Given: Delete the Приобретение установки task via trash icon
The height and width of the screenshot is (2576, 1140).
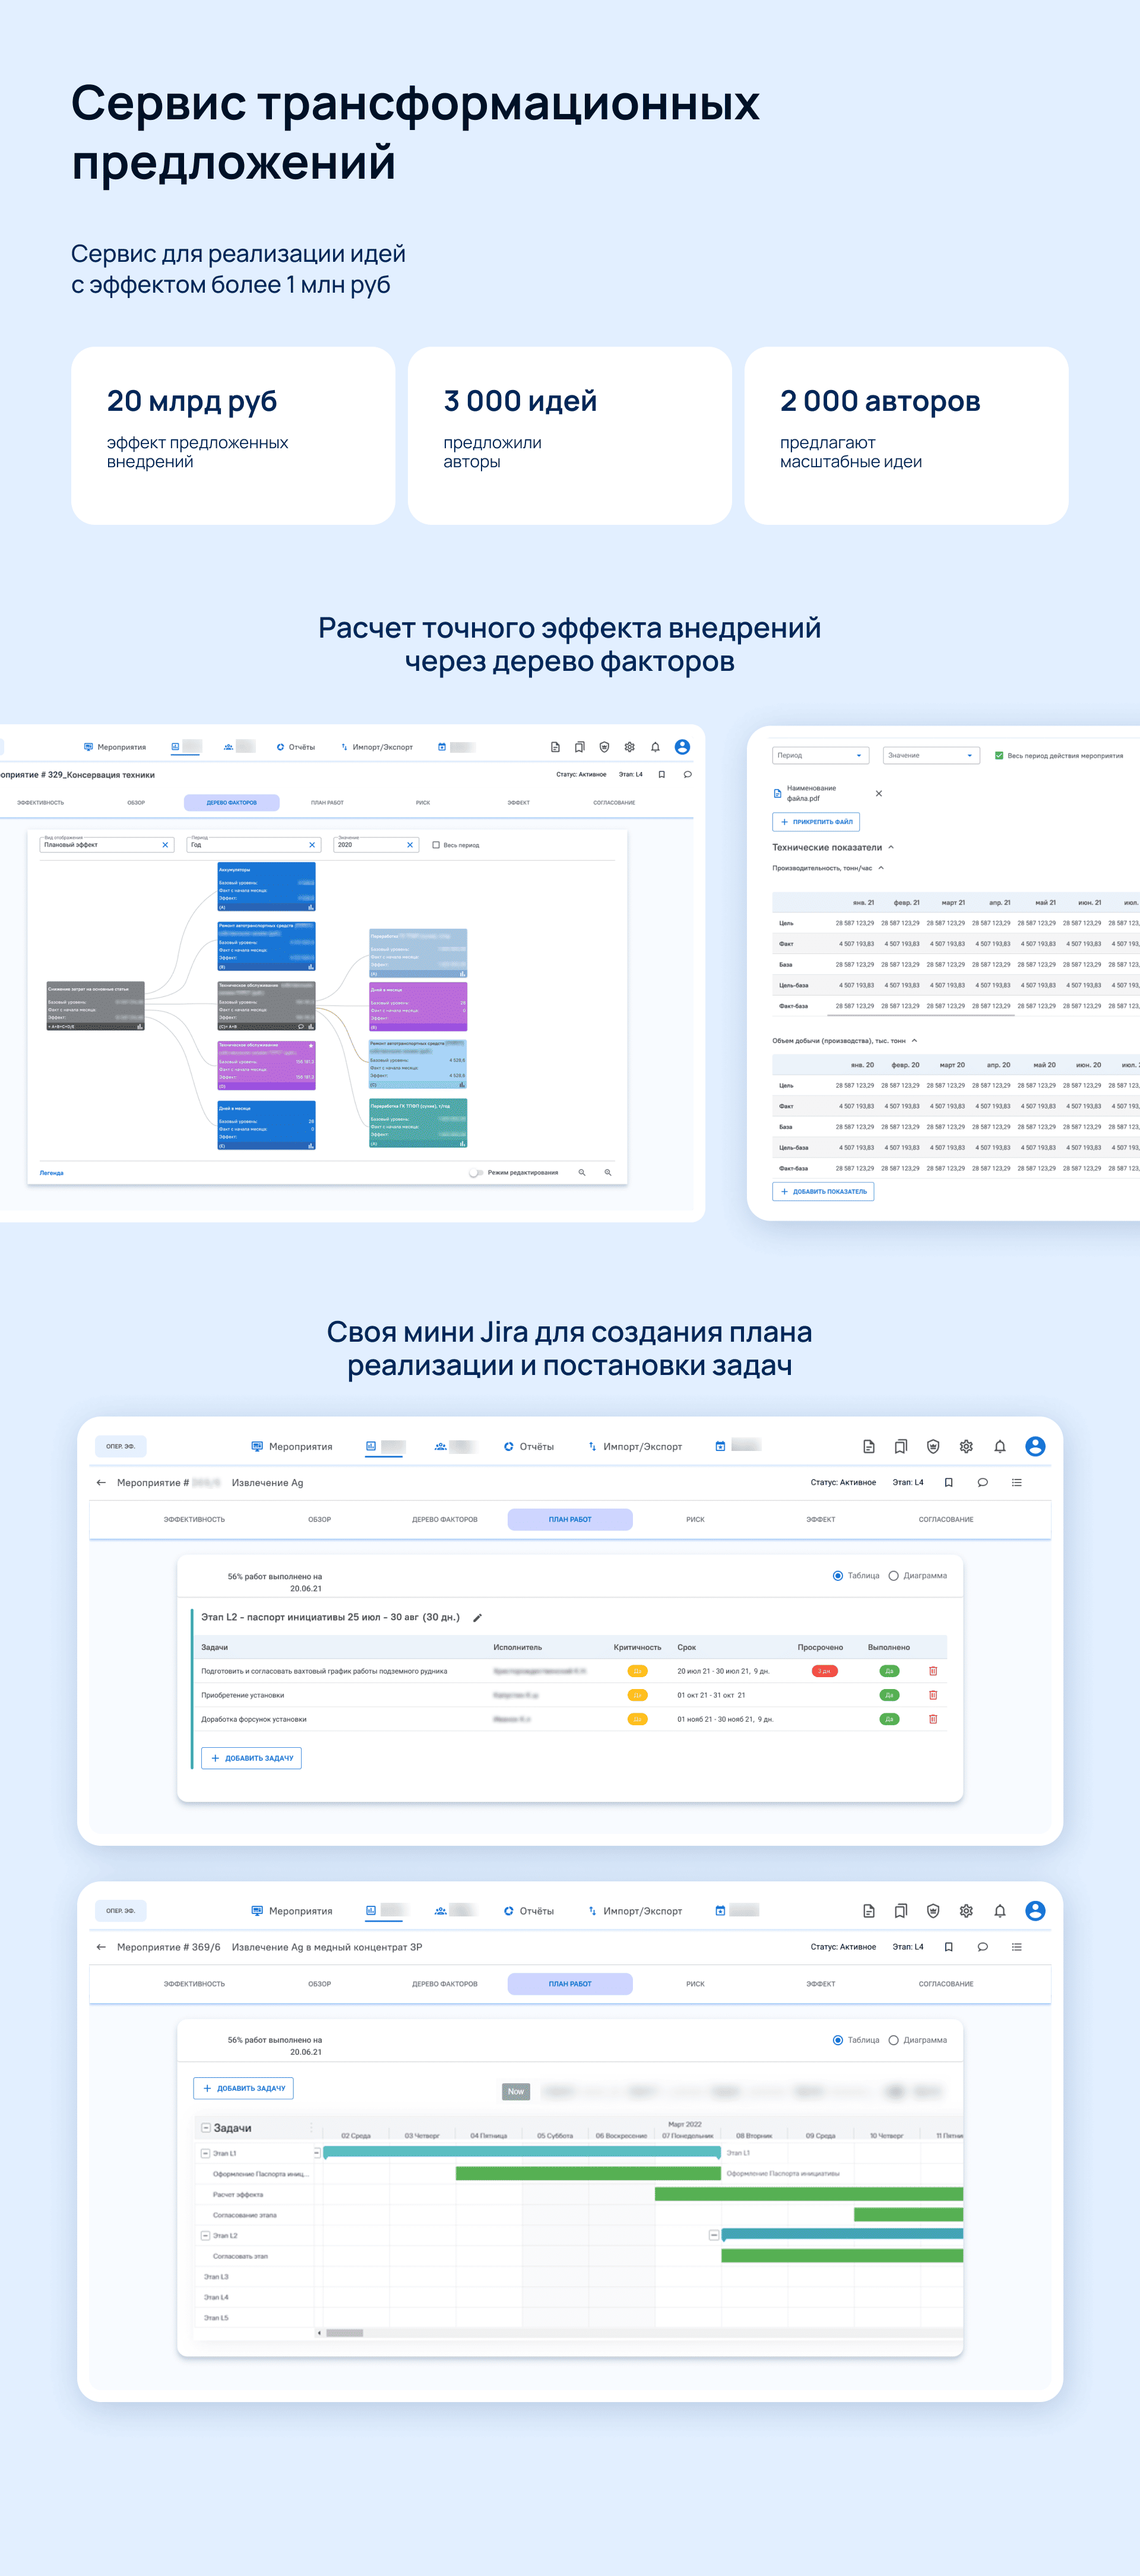Looking at the screenshot, I should pyautogui.click(x=932, y=1695).
